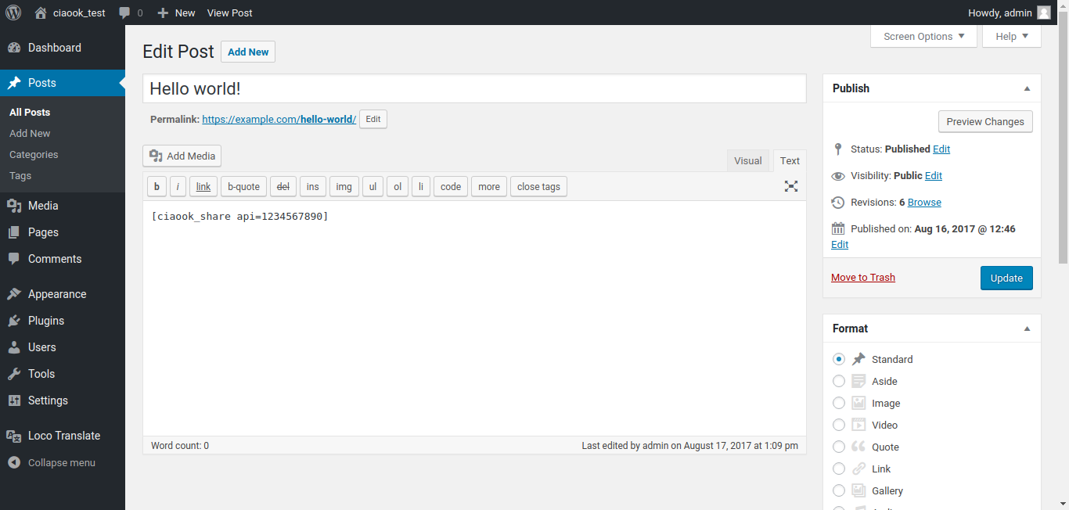This screenshot has width=1069, height=510.
Task: Click the post title input field
Action: tap(474, 88)
